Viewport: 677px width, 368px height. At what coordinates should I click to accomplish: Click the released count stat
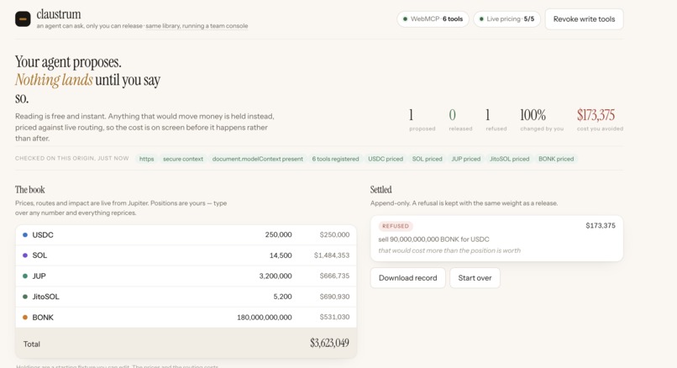[x=460, y=119]
